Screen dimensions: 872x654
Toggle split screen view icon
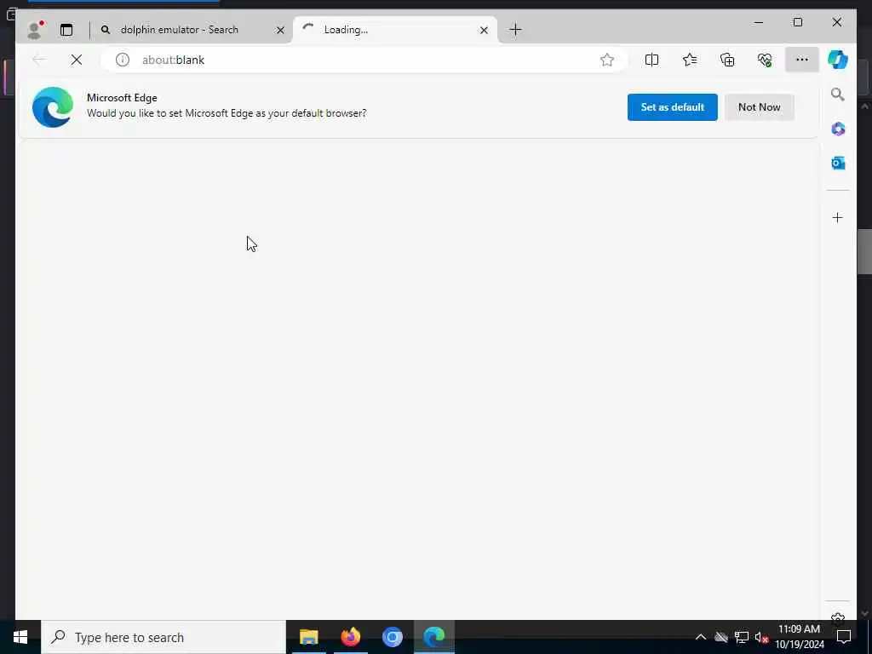pyautogui.click(x=651, y=60)
